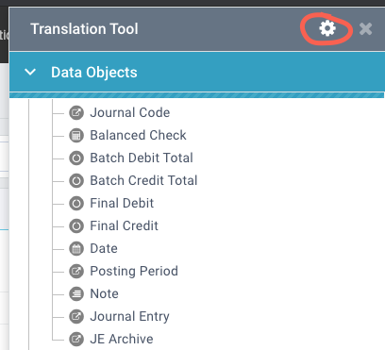The image size is (385, 350).
Task: Click the Translation Tool title text
Action: click(x=84, y=29)
